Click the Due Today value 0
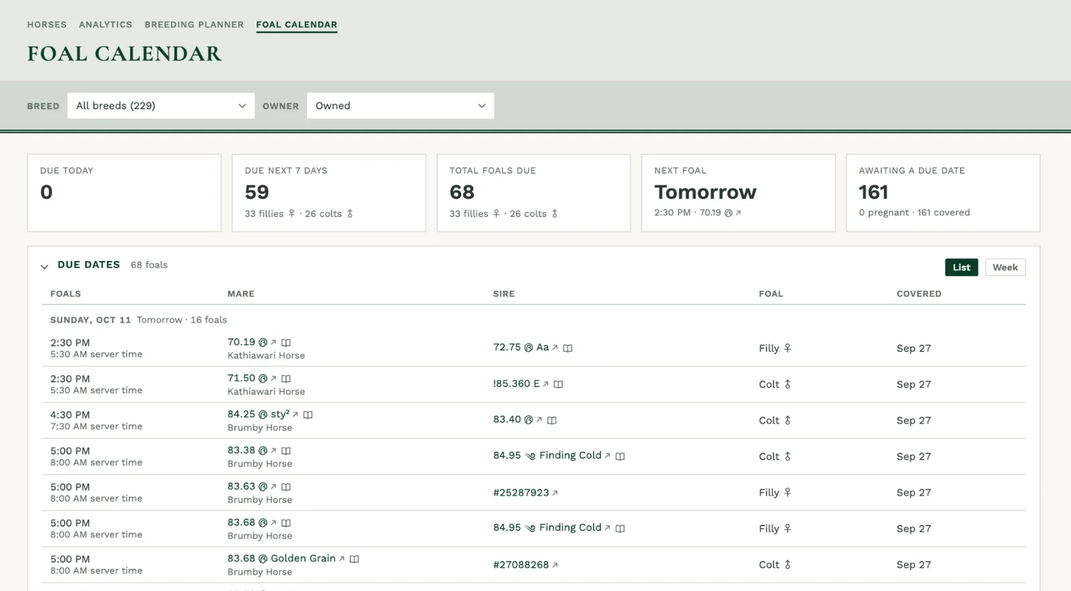The width and height of the screenshot is (1071, 591). coord(46,192)
